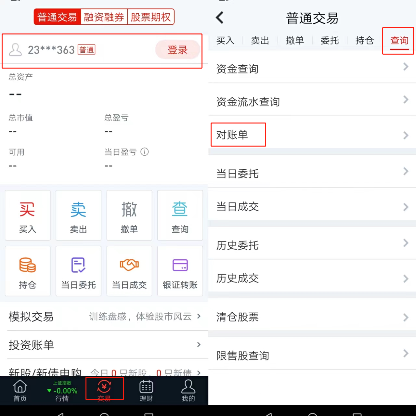This screenshot has height=416, width=416.
Task: Open the 撤单 cancel order tile
Action: pyautogui.click(x=129, y=215)
